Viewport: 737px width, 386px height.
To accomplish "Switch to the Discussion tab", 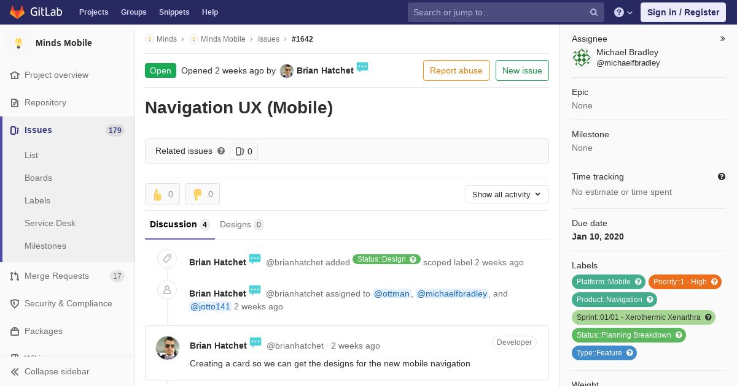I will pos(180,225).
